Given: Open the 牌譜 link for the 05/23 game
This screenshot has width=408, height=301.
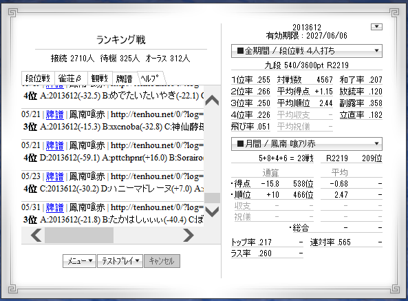Looking at the screenshot, I should 54,176.
